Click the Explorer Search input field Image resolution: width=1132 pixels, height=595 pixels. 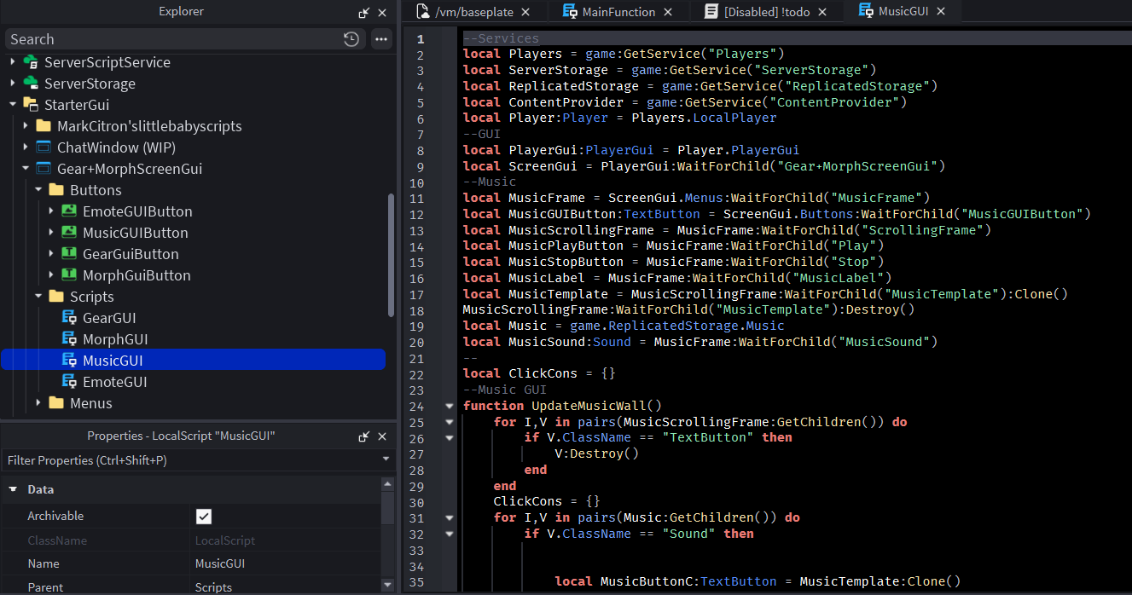click(x=171, y=39)
